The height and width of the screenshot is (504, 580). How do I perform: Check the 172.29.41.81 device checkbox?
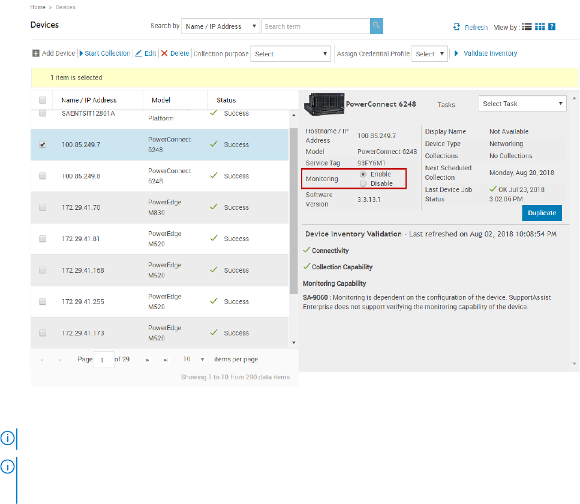(x=43, y=239)
